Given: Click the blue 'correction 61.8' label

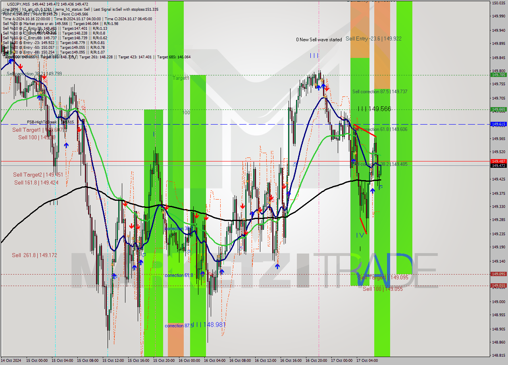Looking at the screenshot, I should tap(179, 275).
